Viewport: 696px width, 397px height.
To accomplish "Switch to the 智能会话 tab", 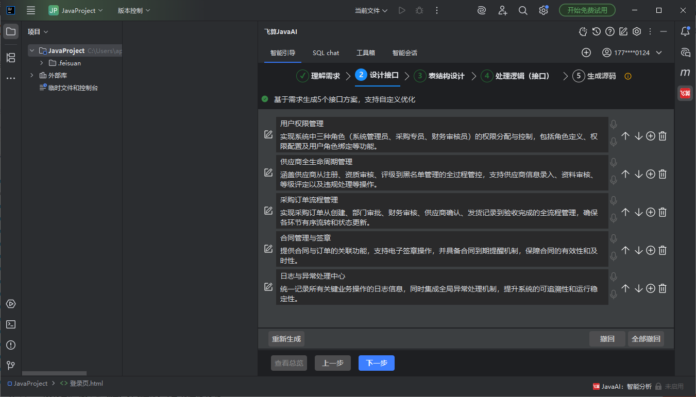I will tap(405, 53).
